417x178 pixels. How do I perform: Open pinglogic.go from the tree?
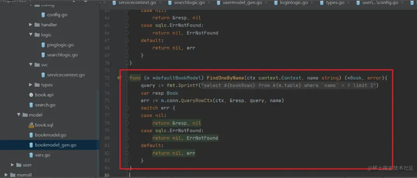pyautogui.click(x=60, y=45)
